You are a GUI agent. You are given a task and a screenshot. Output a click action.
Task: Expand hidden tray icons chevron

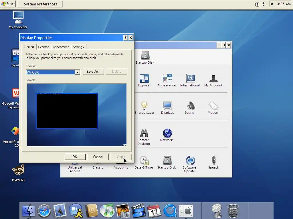pyautogui.click(x=272, y=4)
